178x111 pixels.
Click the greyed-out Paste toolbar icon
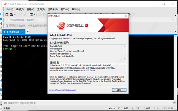pos(44,15)
